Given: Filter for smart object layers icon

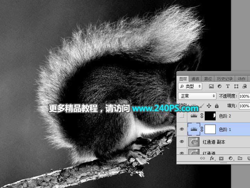Looking at the screenshot, I should click(x=244, y=87).
